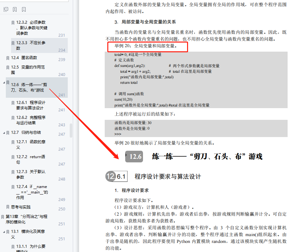Viewport: 297px width, 252px height.
Task: Go to bookmark 思考与实践
Action: (21, 207)
